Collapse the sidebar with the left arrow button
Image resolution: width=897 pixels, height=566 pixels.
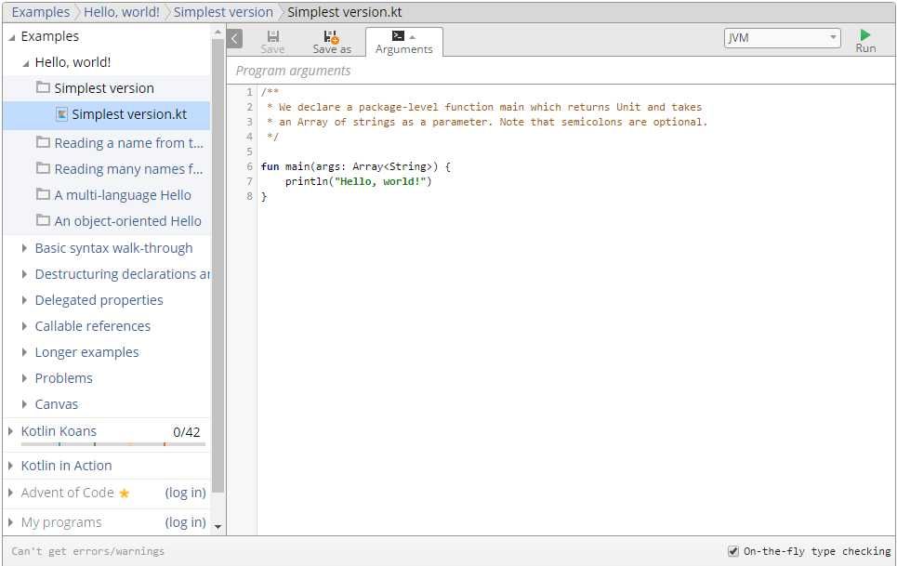234,39
